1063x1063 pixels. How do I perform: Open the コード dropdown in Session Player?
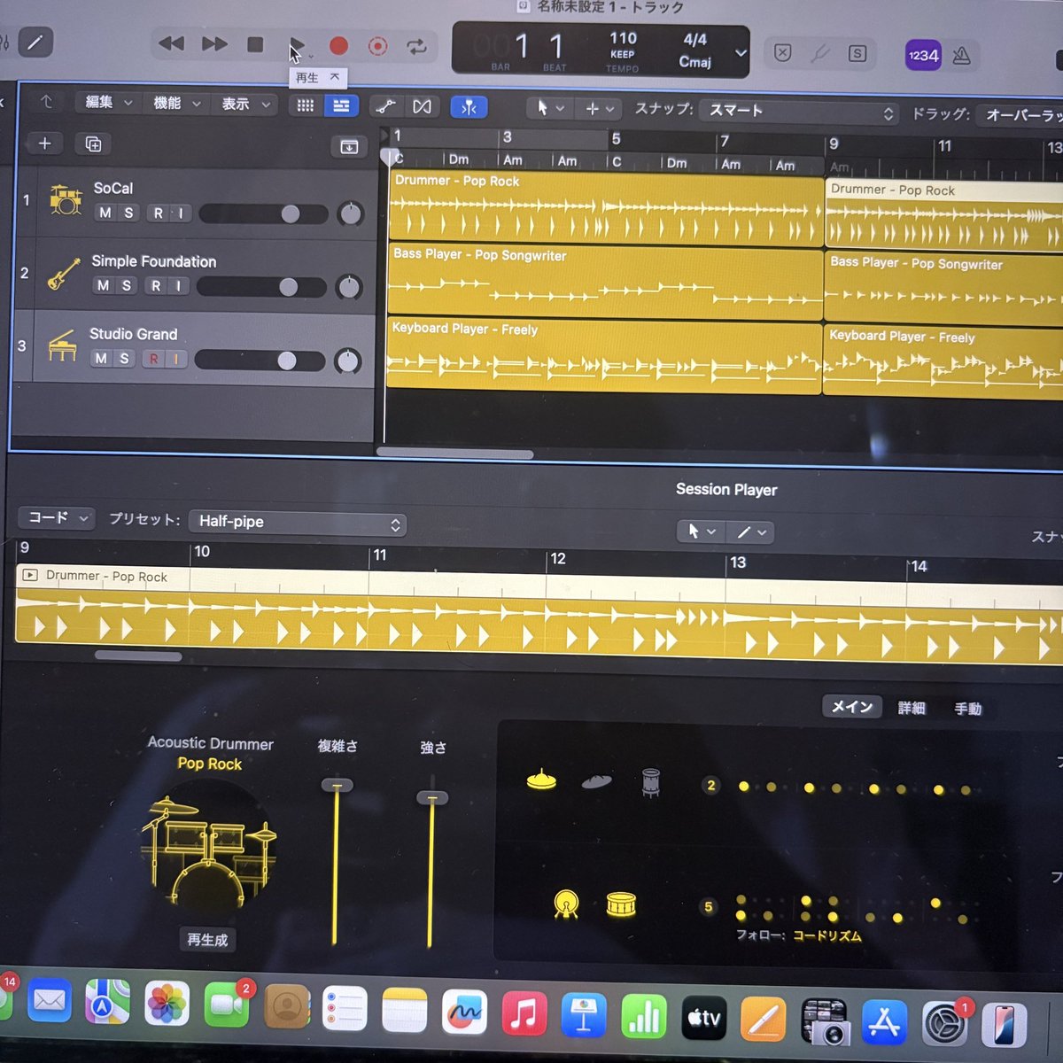[57, 518]
